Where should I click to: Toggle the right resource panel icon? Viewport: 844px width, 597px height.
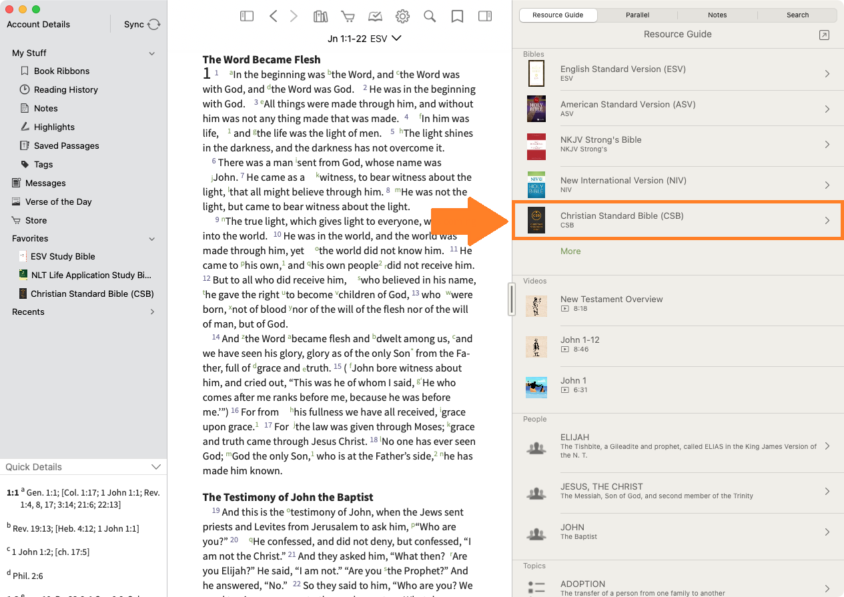point(485,17)
